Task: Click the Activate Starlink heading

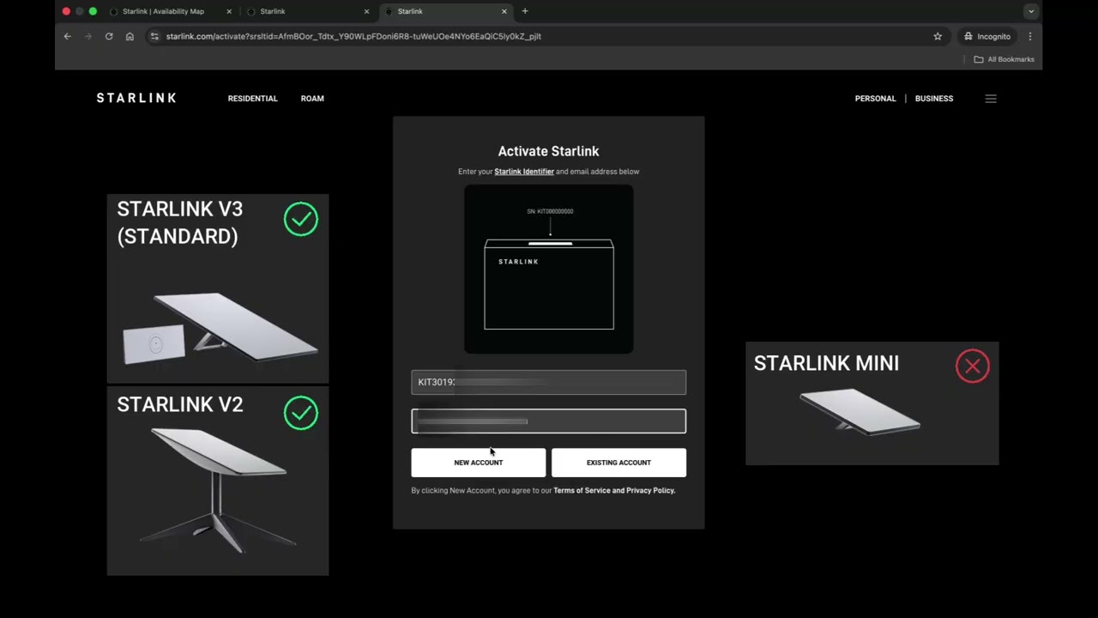Action: (x=548, y=151)
